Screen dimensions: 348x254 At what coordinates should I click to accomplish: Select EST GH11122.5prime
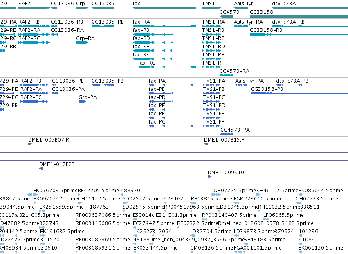(x=99, y=199)
